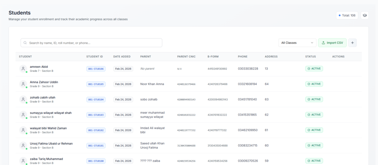Select zaiba Tariq Muhammad name
Screen dimensions: 378x165
point(46,159)
